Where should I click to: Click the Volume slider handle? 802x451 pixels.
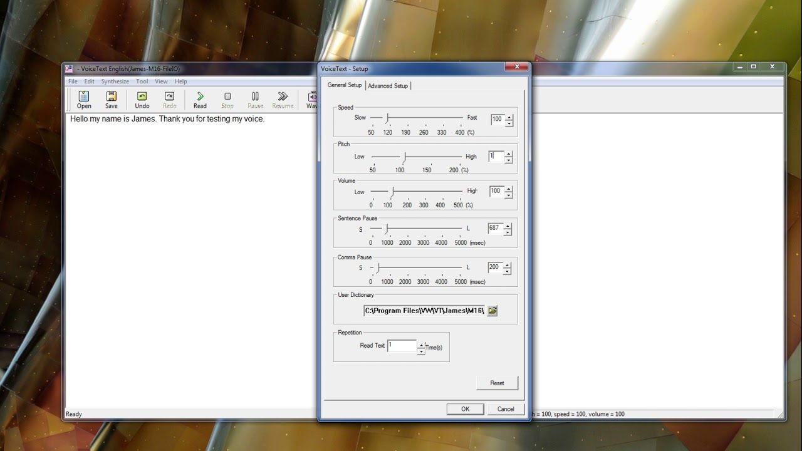(393, 191)
